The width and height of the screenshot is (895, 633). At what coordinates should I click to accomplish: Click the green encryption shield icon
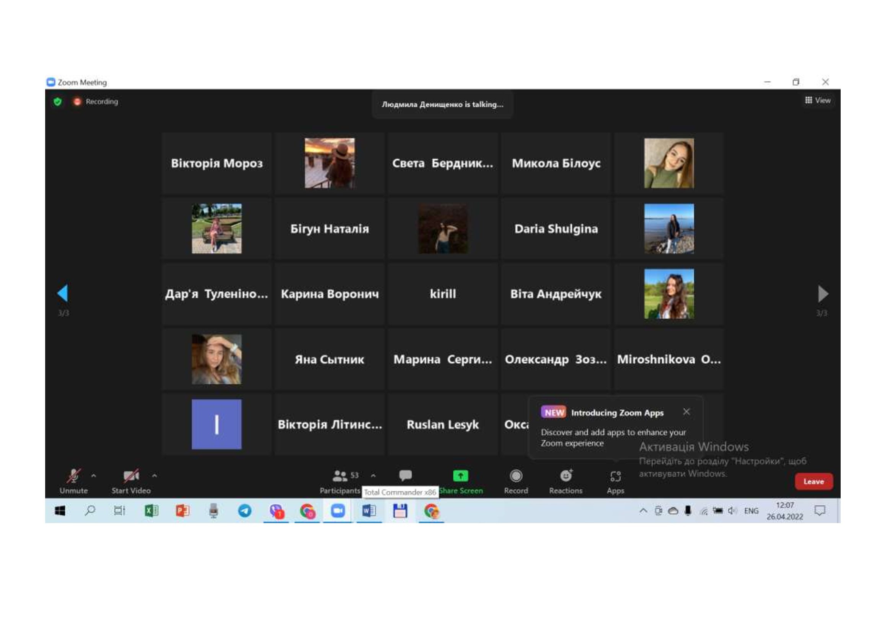[x=58, y=102]
